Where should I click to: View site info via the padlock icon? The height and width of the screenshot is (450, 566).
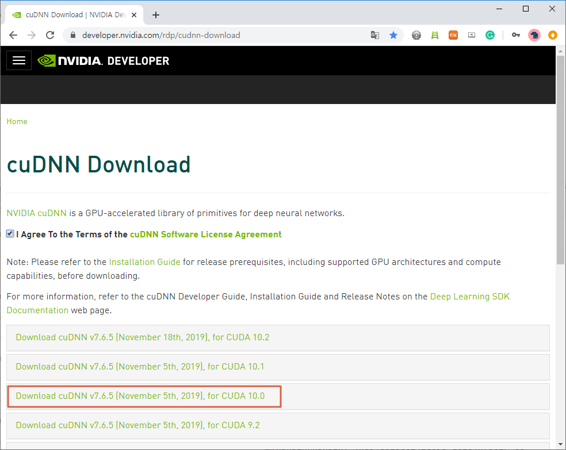(x=73, y=35)
